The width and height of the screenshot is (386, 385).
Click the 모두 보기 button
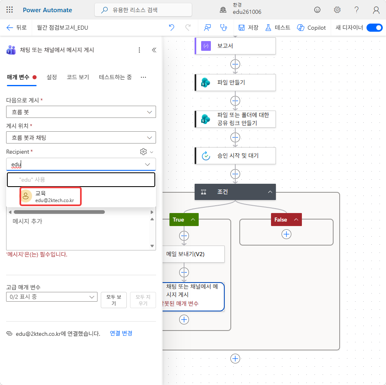point(114,300)
